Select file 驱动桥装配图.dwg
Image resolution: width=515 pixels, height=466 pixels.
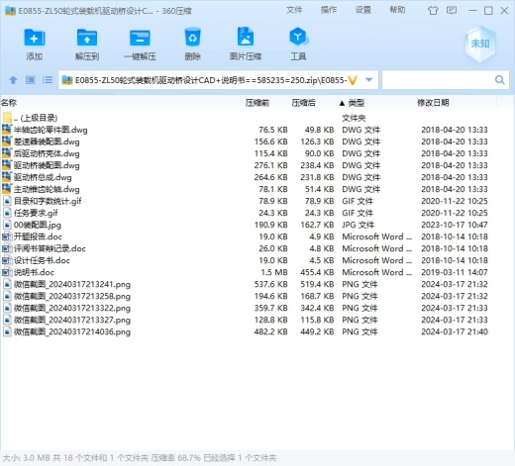47,165
